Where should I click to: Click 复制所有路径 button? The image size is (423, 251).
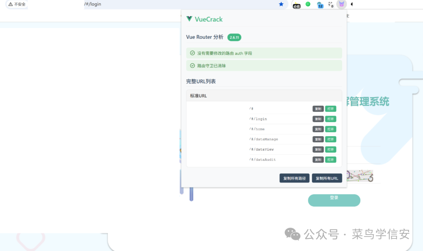click(x=294, y=178)
